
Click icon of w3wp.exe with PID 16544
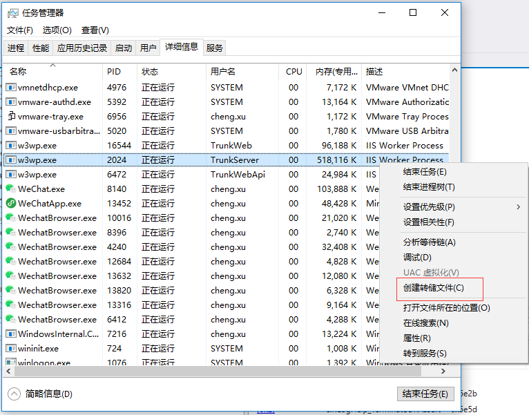(x=11, y=146)
